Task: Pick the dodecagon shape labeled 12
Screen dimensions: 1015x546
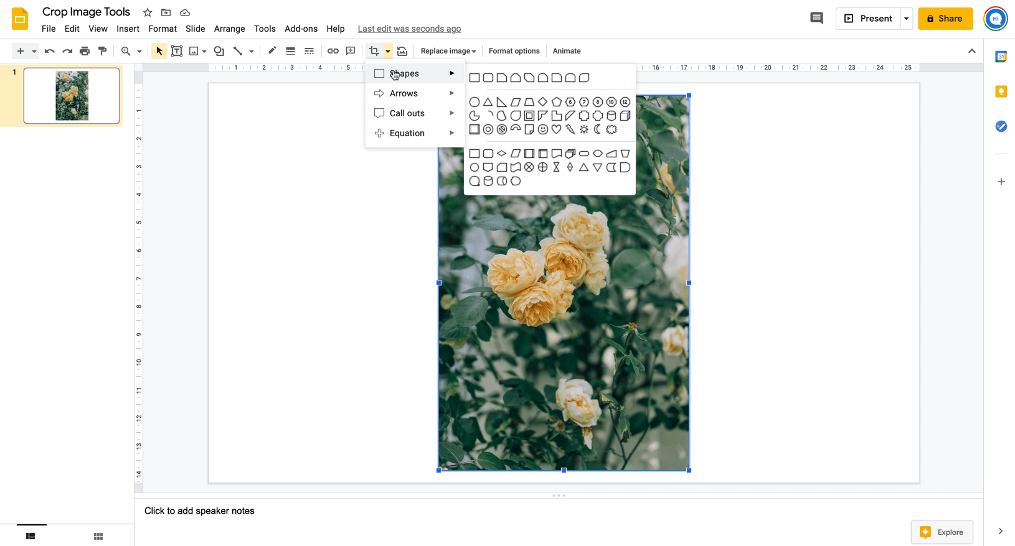Action: [x=625, y=102]
